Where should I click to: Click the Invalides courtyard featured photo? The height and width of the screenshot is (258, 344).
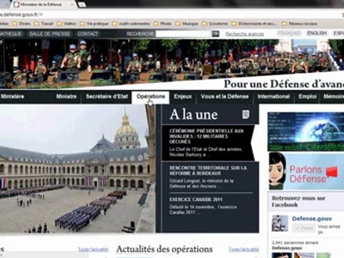(78, 168)
